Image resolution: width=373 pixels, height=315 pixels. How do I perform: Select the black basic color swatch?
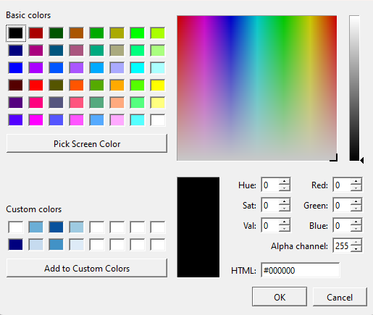16,33
